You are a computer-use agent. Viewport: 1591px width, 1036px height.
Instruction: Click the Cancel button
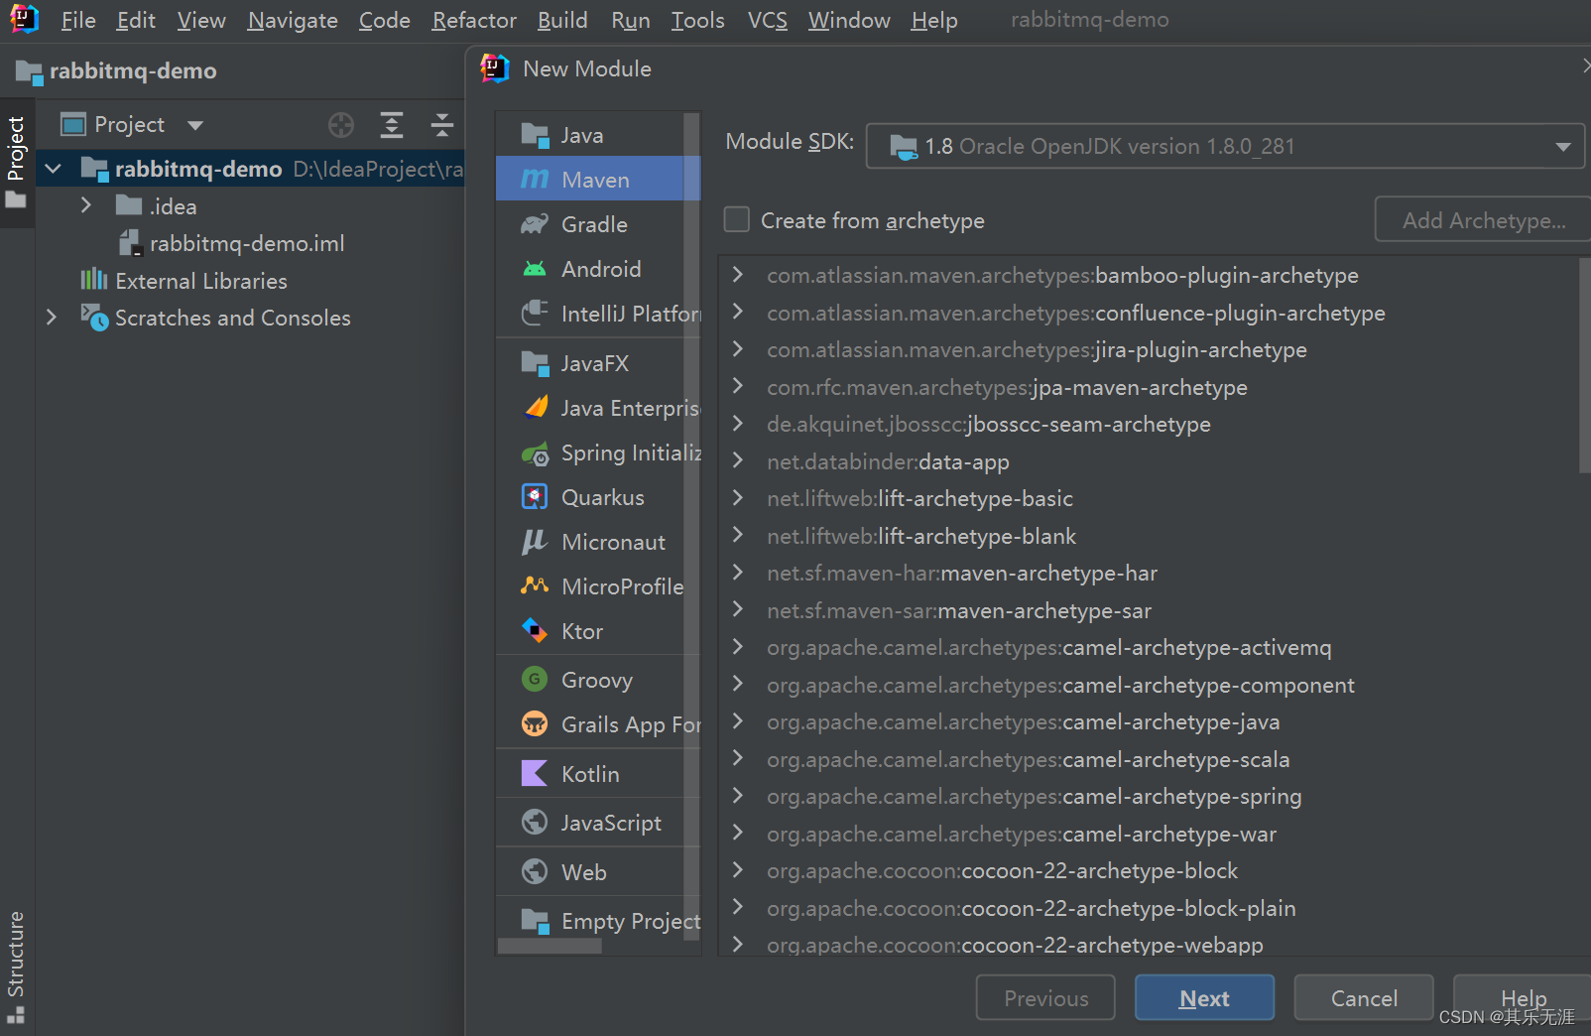click(1364, 998)
